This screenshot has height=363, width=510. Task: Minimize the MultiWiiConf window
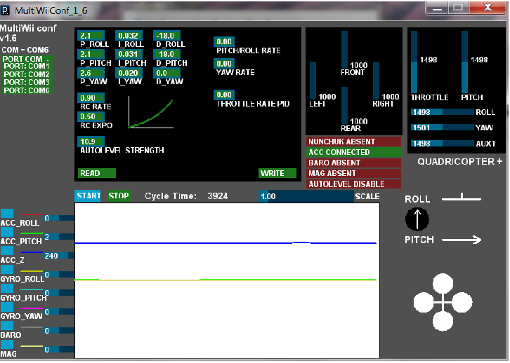[x=437, y=8]
